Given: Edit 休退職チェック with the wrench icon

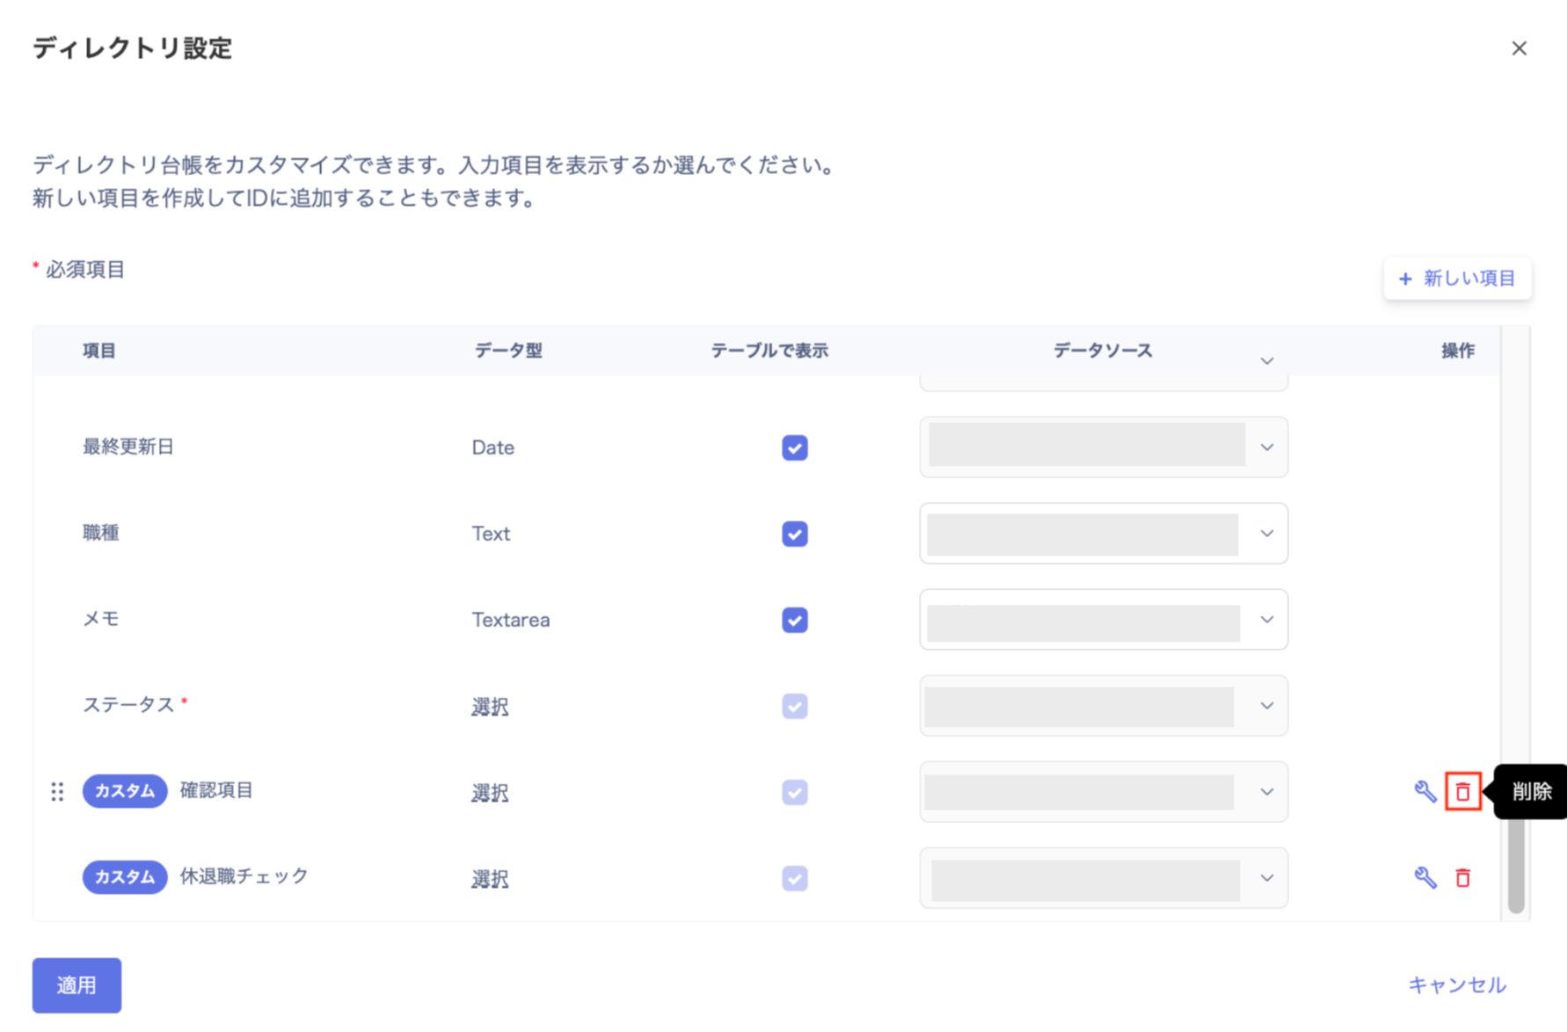Looking at the screenshot, I should pyautogui.click(x=1425, y=878).
